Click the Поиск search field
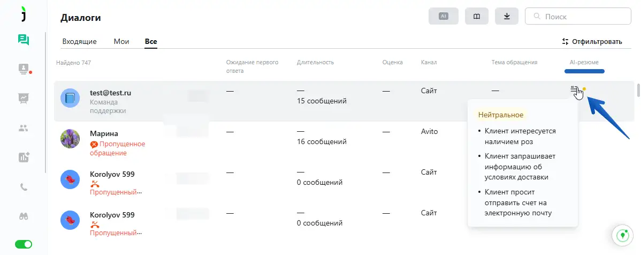641x255 pixels. (x=578, y=17)
